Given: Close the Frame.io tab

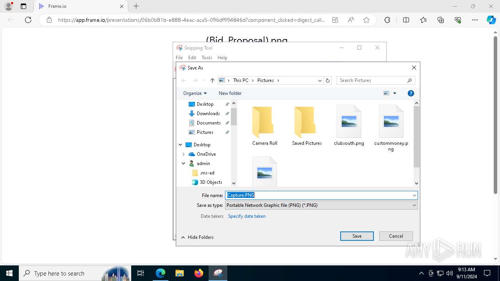Looking at the screenshot, I should click(121, 6).
